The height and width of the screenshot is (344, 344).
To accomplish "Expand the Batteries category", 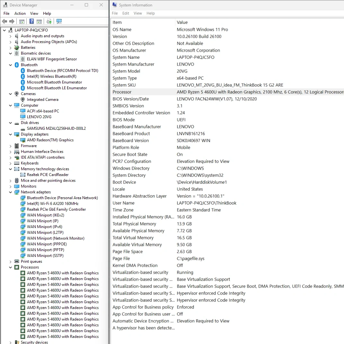I will pyautogui.click(x=10, y=48).
